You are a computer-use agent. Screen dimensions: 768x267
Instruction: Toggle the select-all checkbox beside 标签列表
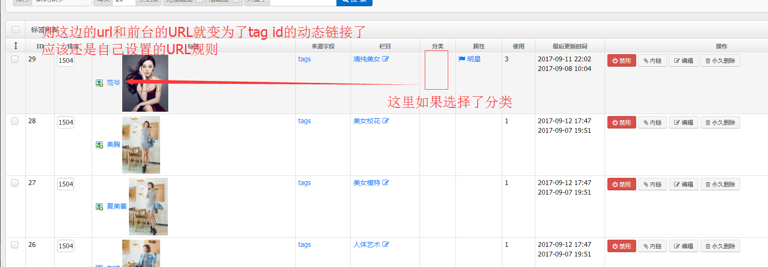(x=16, y=30)
